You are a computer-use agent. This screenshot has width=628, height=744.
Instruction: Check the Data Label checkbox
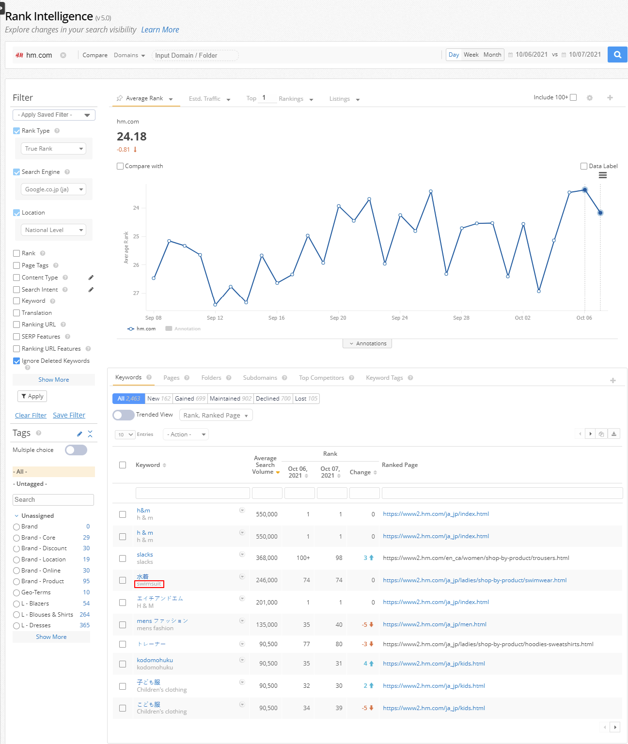tap(584, 166)
